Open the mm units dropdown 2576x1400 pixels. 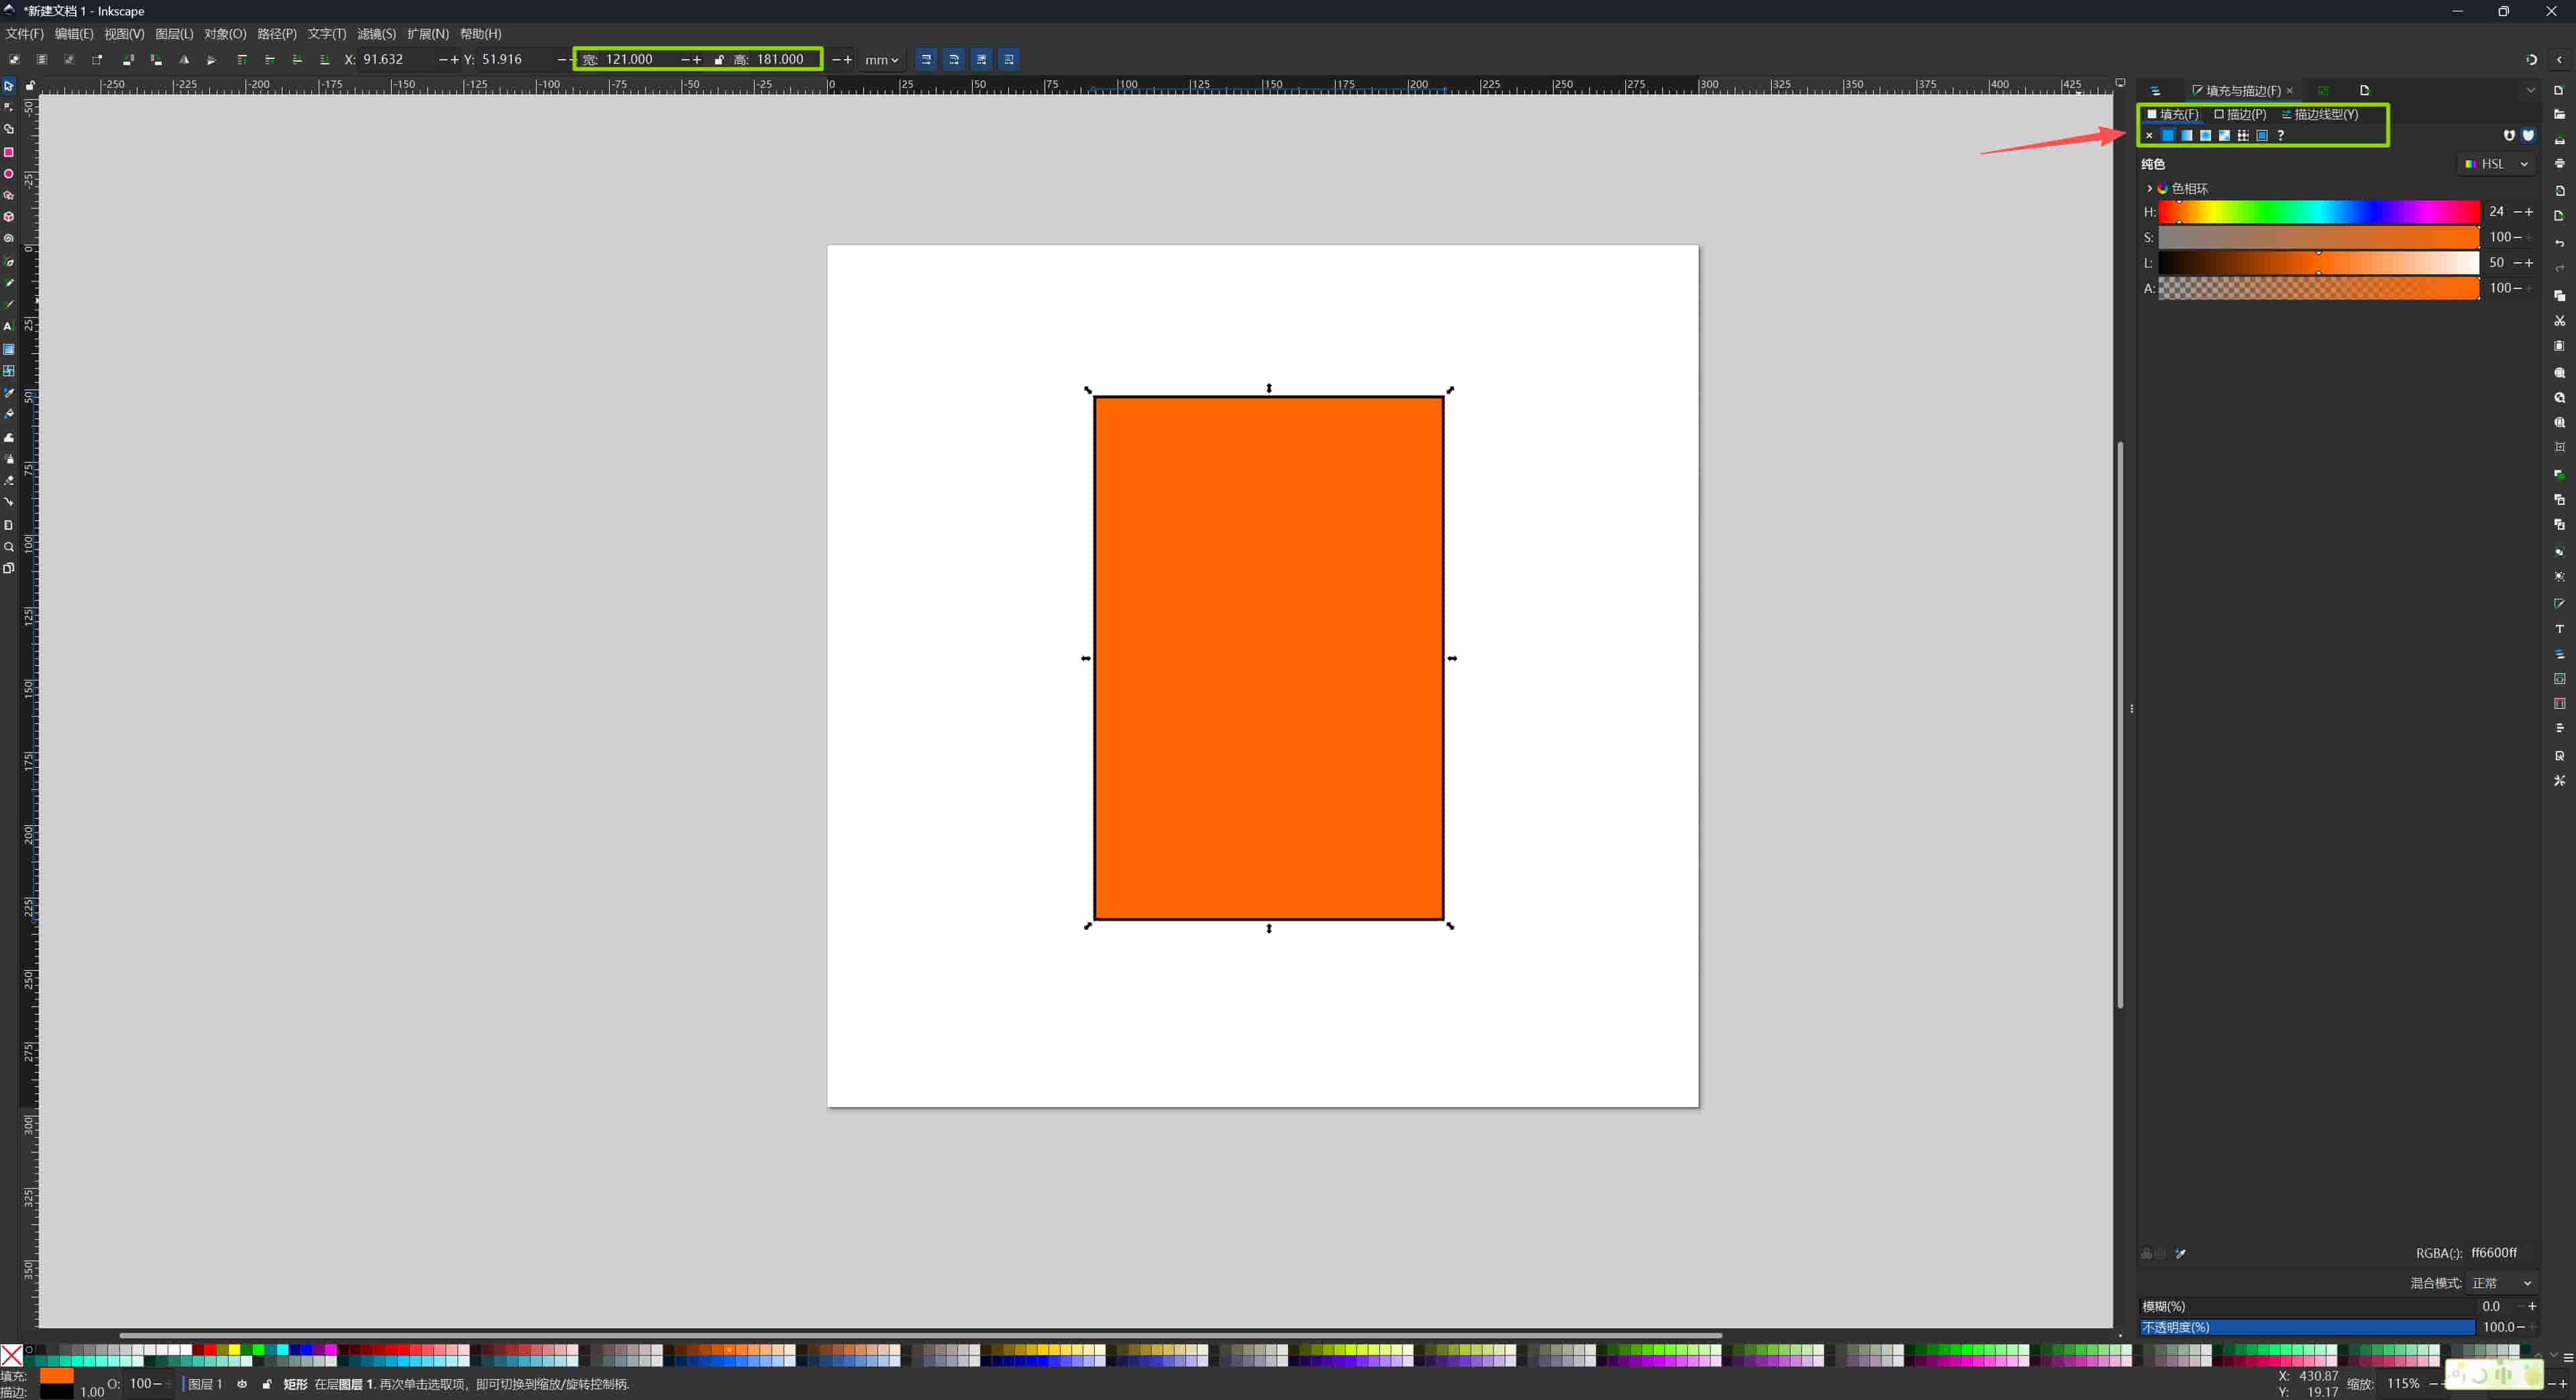[x=881, y=59]
